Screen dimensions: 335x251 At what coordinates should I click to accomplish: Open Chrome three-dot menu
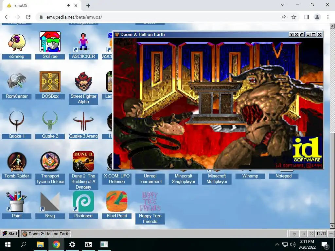click(328, 17)
